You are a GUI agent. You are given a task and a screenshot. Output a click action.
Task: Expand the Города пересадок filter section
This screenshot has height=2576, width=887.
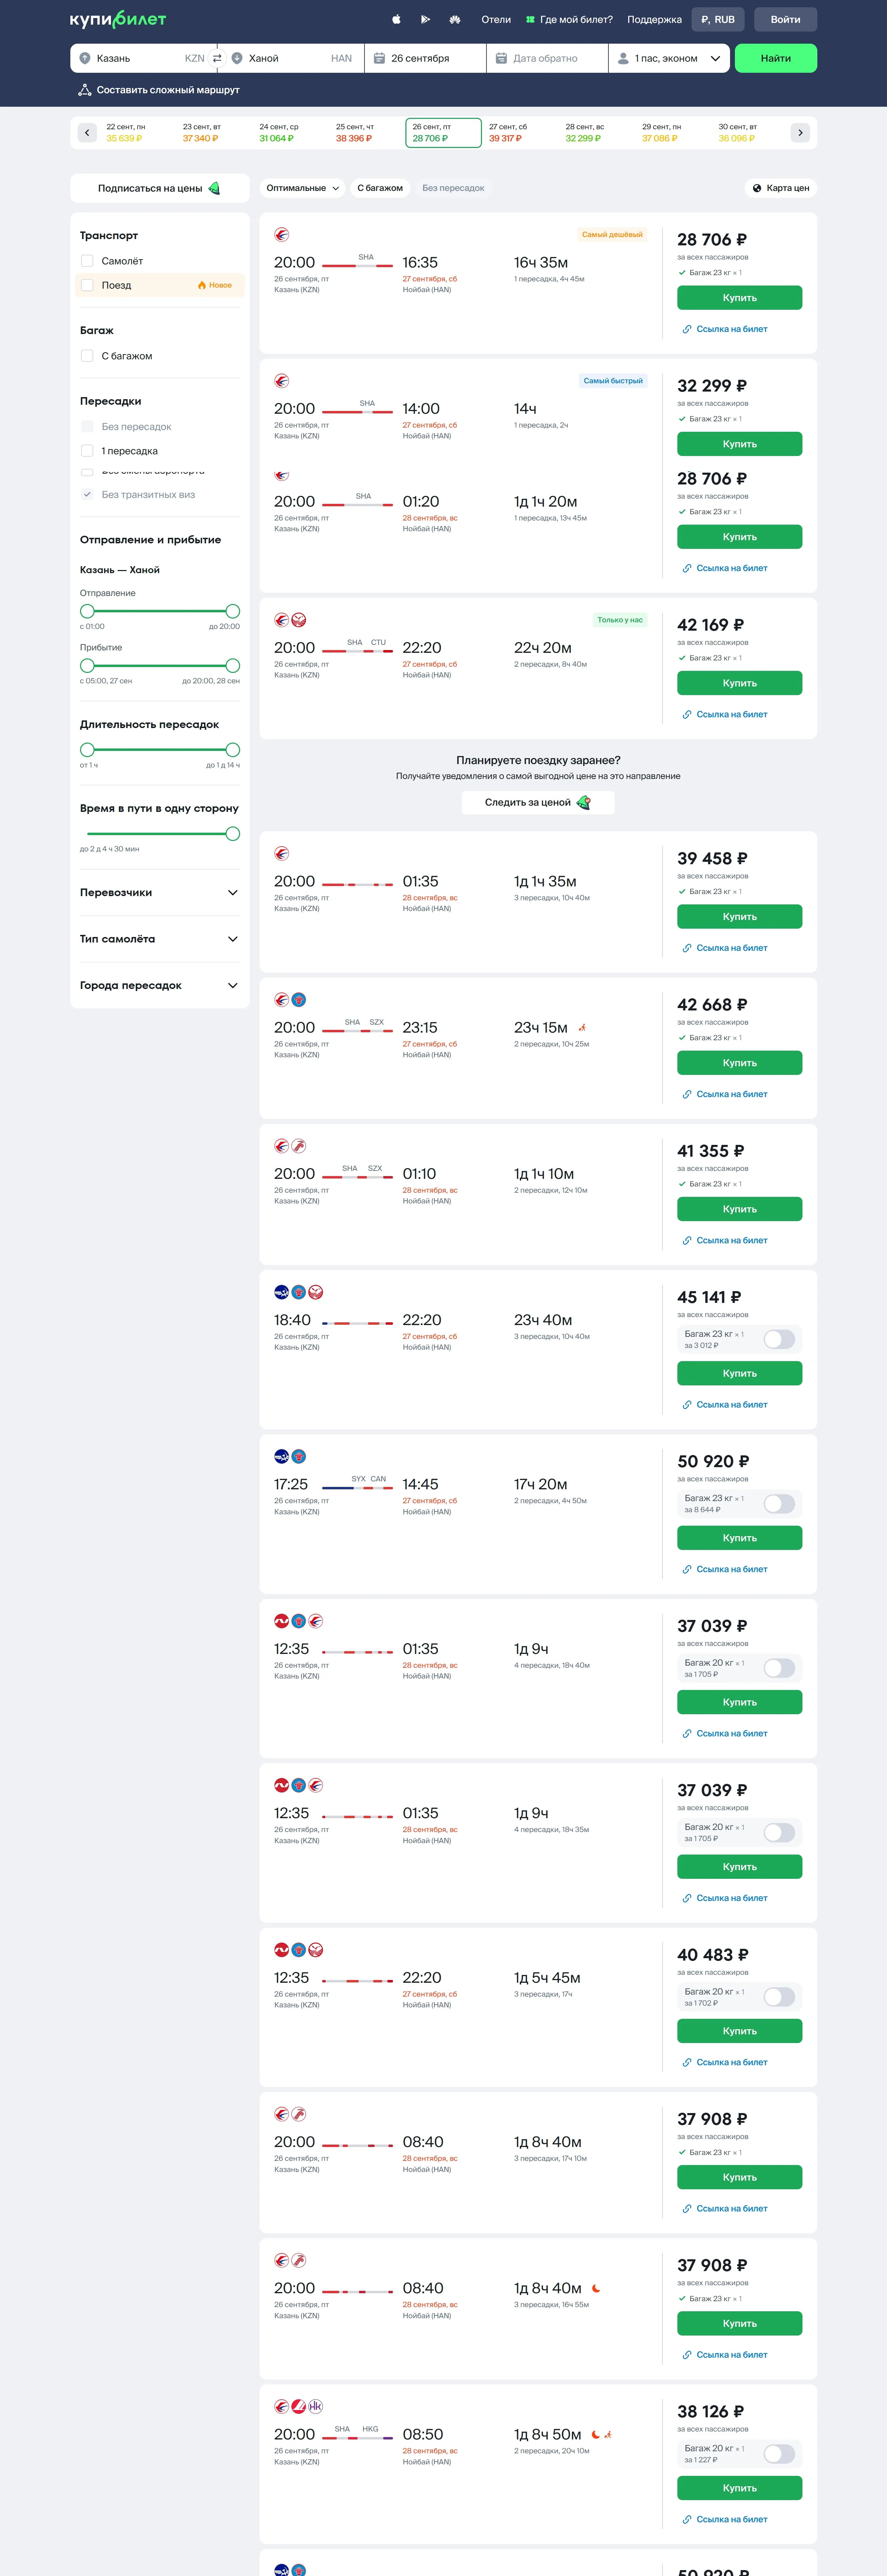232,985
